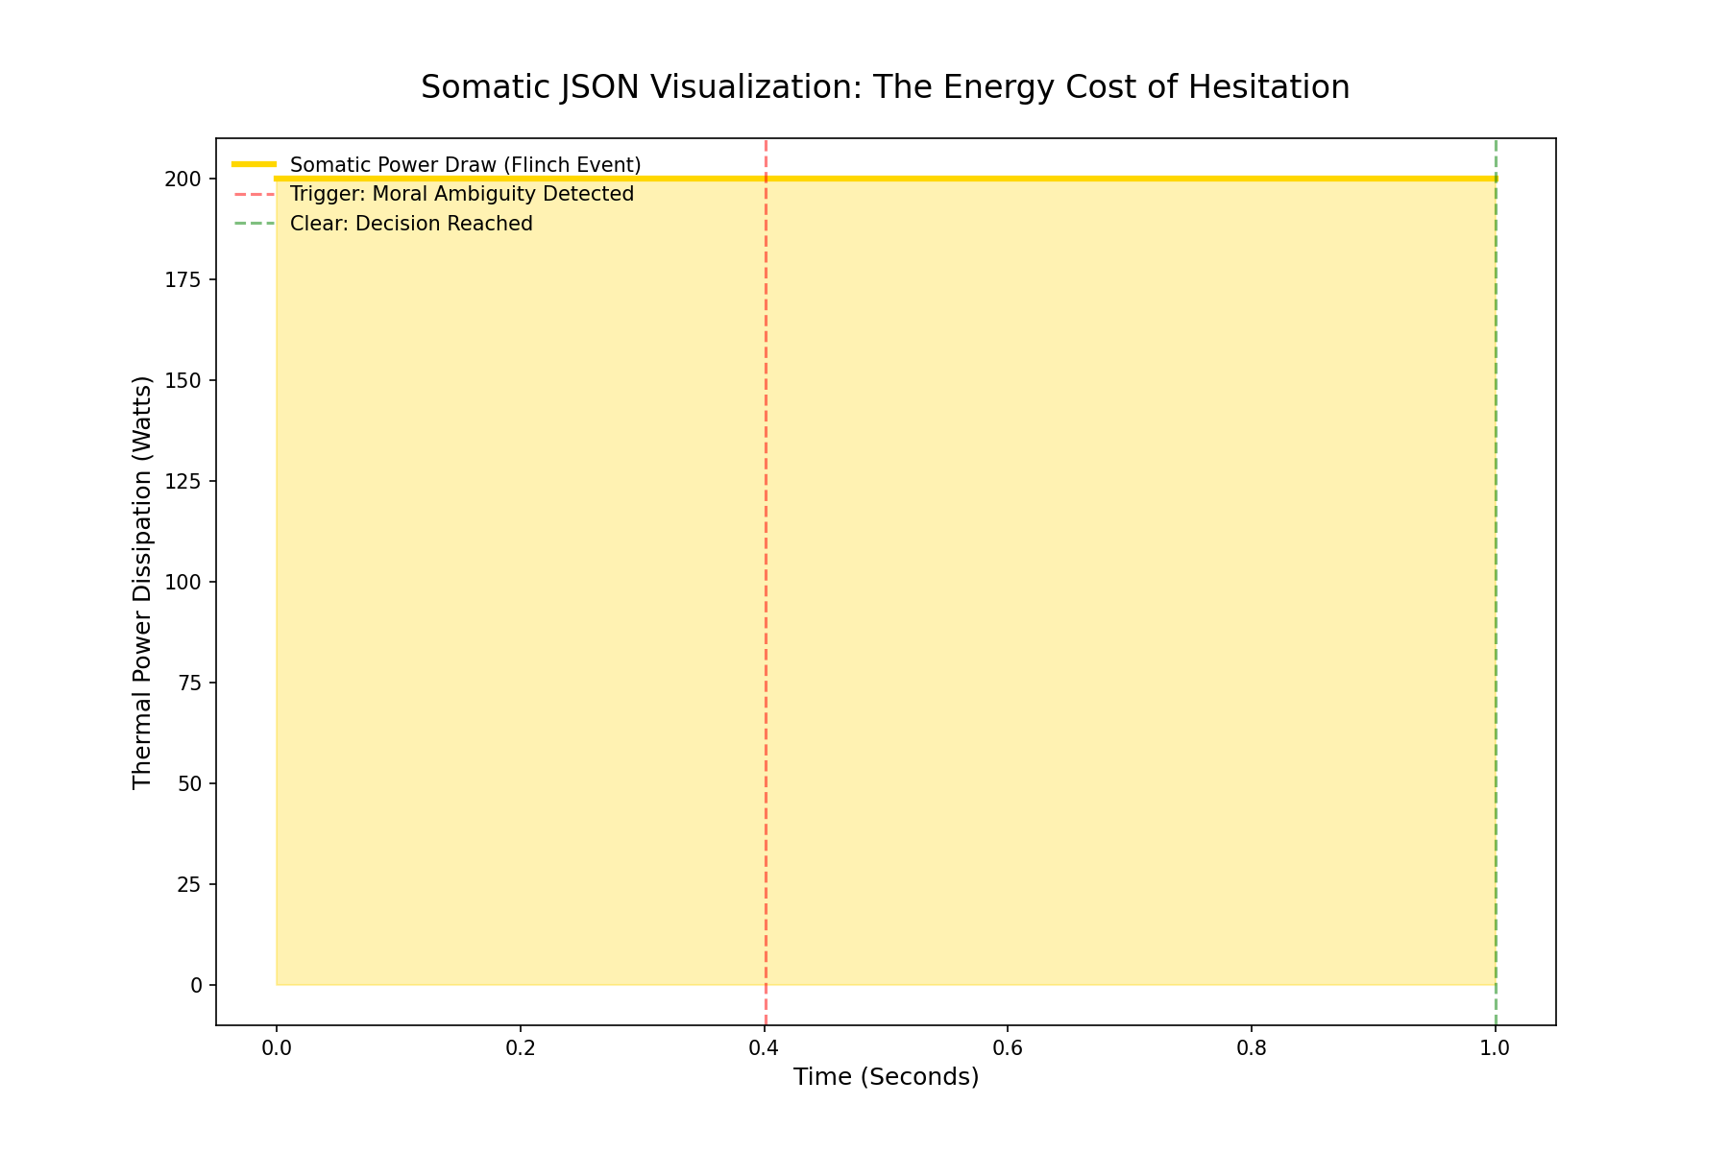The height and width of the screenshot is (1152, 1729).
Task: Click the chart title text
Action: click(885, 87)
